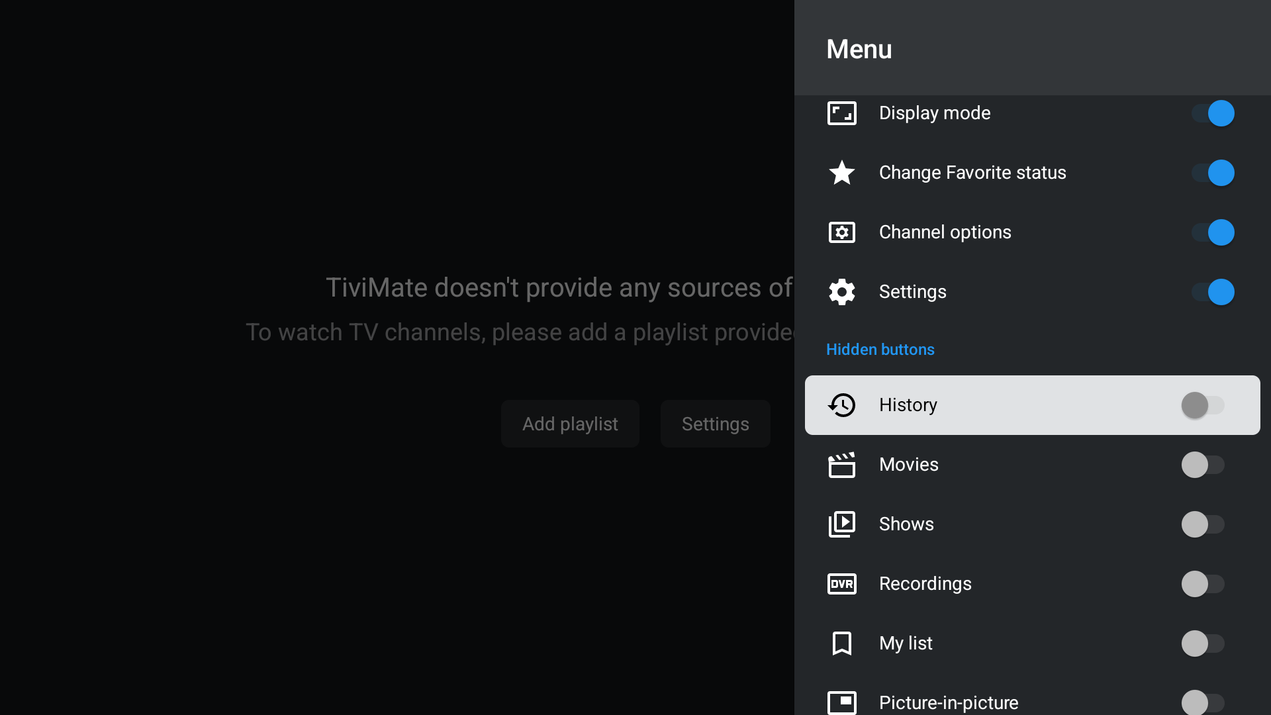Disable the Display mode toggle
Screen dimensions: 1271x715
tap(1213, 113)
